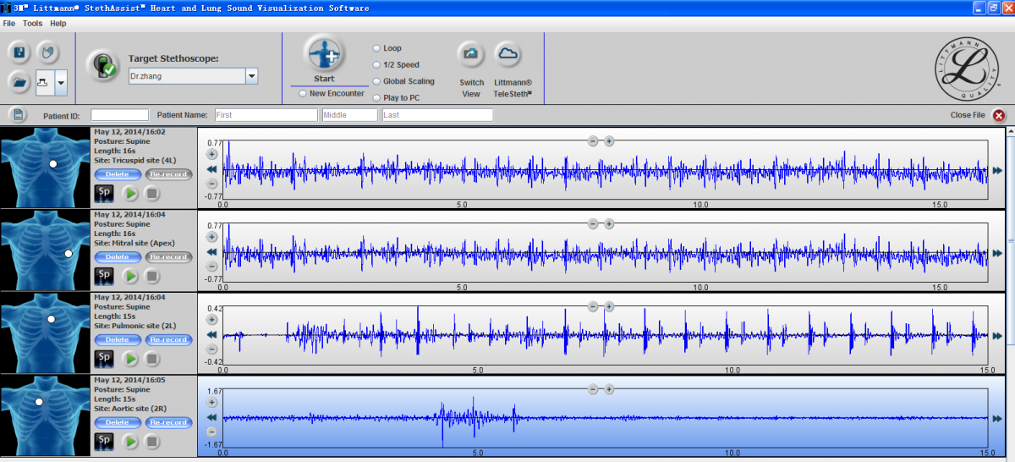The height and width of the screenshot is (462, 1015).
Task: Select the New Encounter radio button
Action: point(303,94)
